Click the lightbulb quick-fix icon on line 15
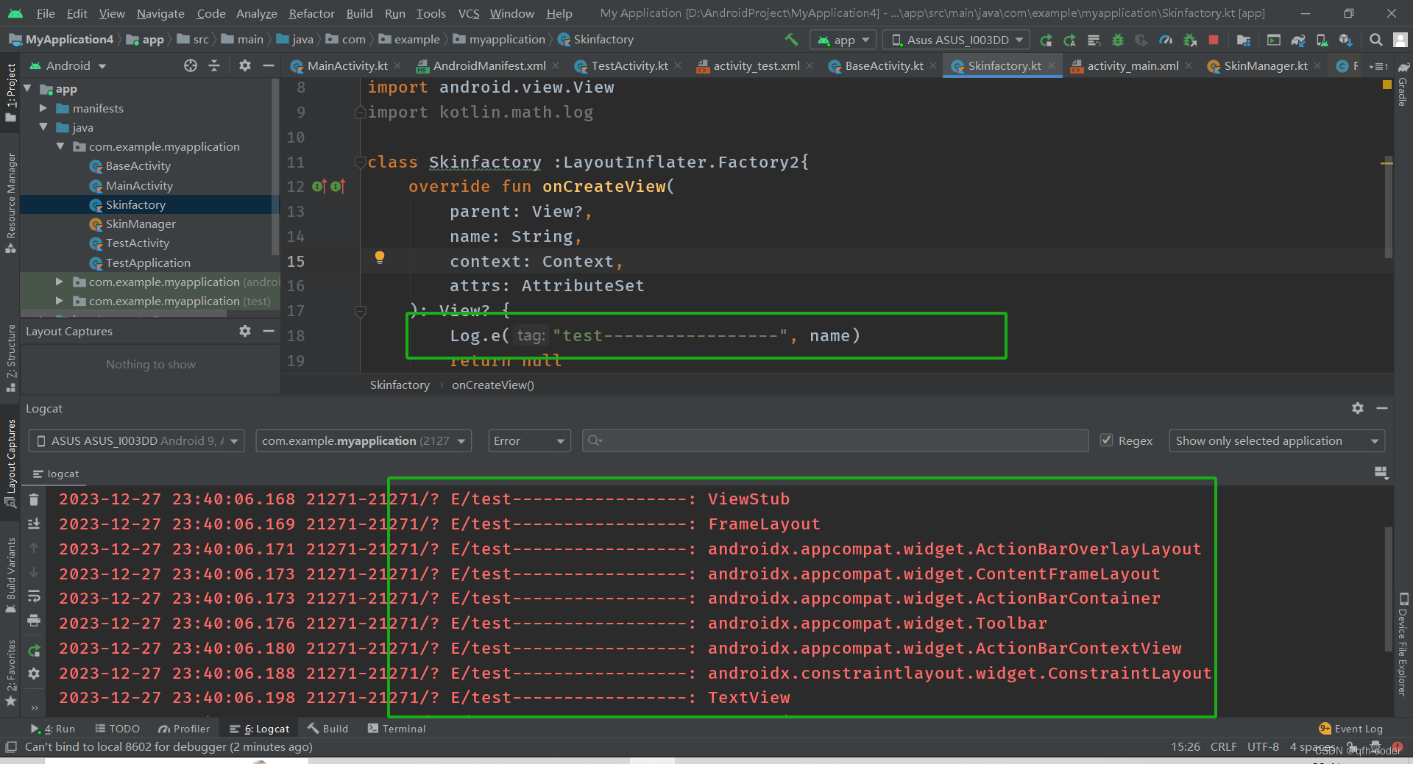Viewport: 1413px width, 764px height. [380, 257]
